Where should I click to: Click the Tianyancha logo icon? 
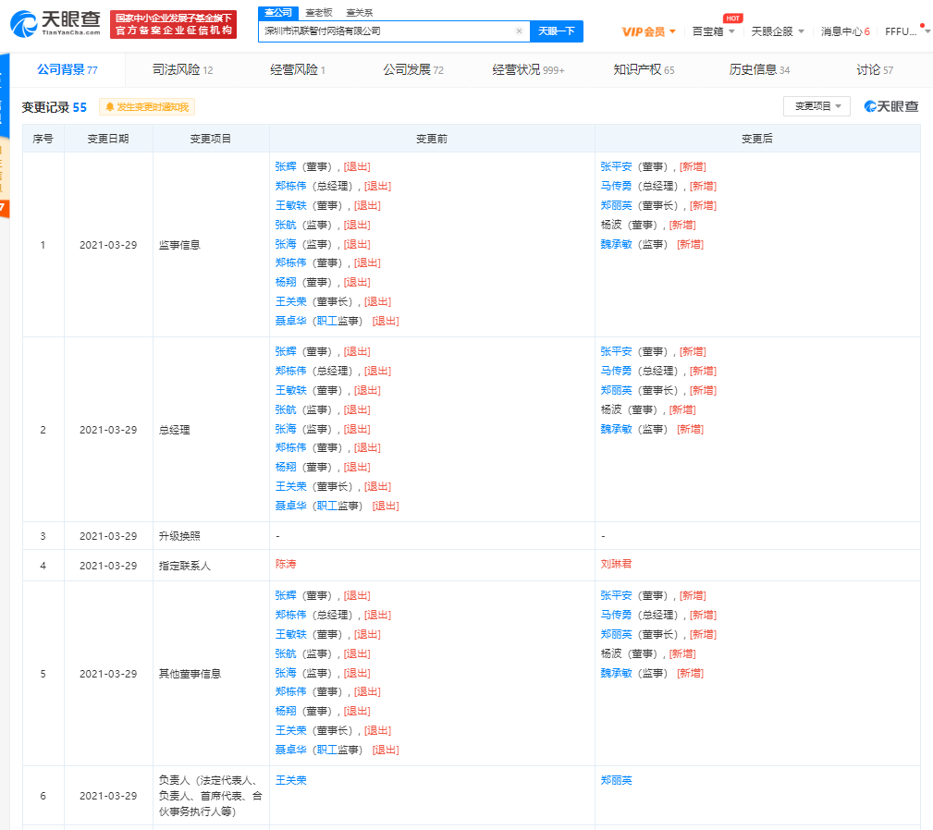[24, 24]
